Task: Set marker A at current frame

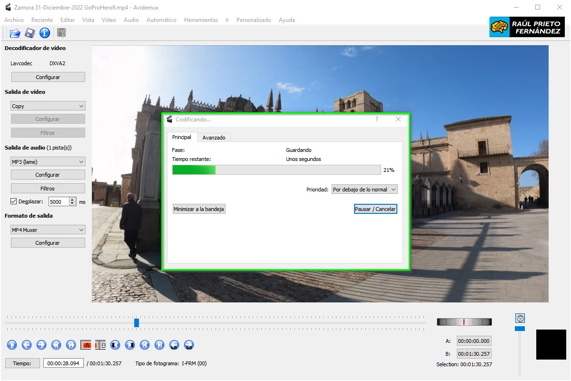Action: click(x=86, y=345)
